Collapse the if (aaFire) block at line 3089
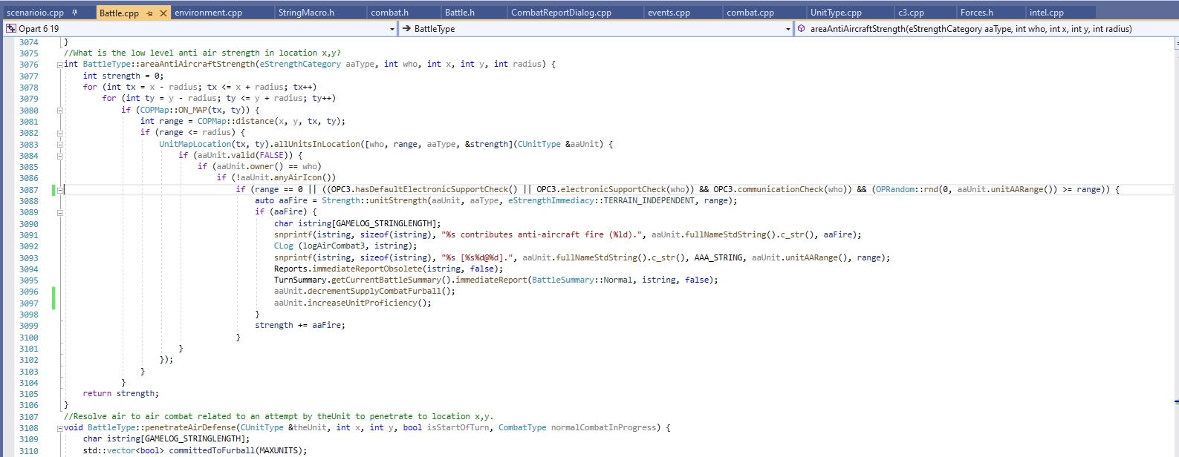Screen dimensions: 1179x457 click(60, 212)
